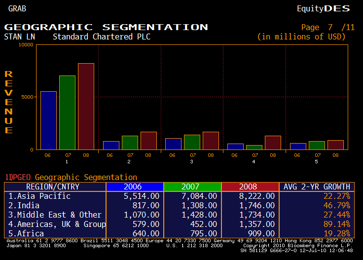Select the India region row

click(x=30, y=205)
